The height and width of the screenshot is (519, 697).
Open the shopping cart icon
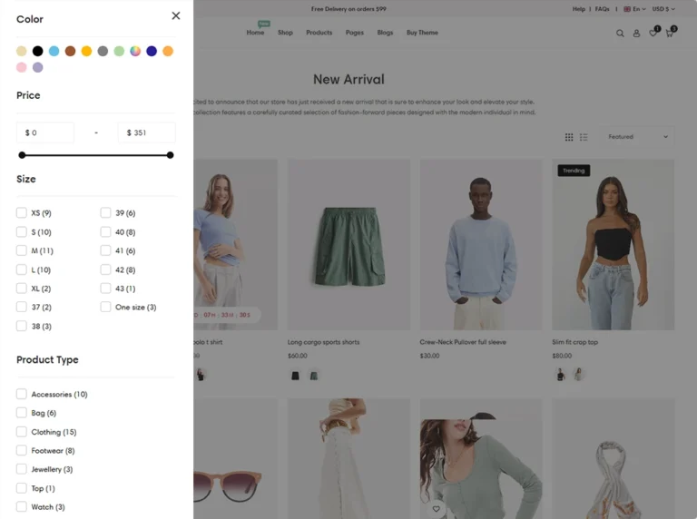(x=669, y=34)
